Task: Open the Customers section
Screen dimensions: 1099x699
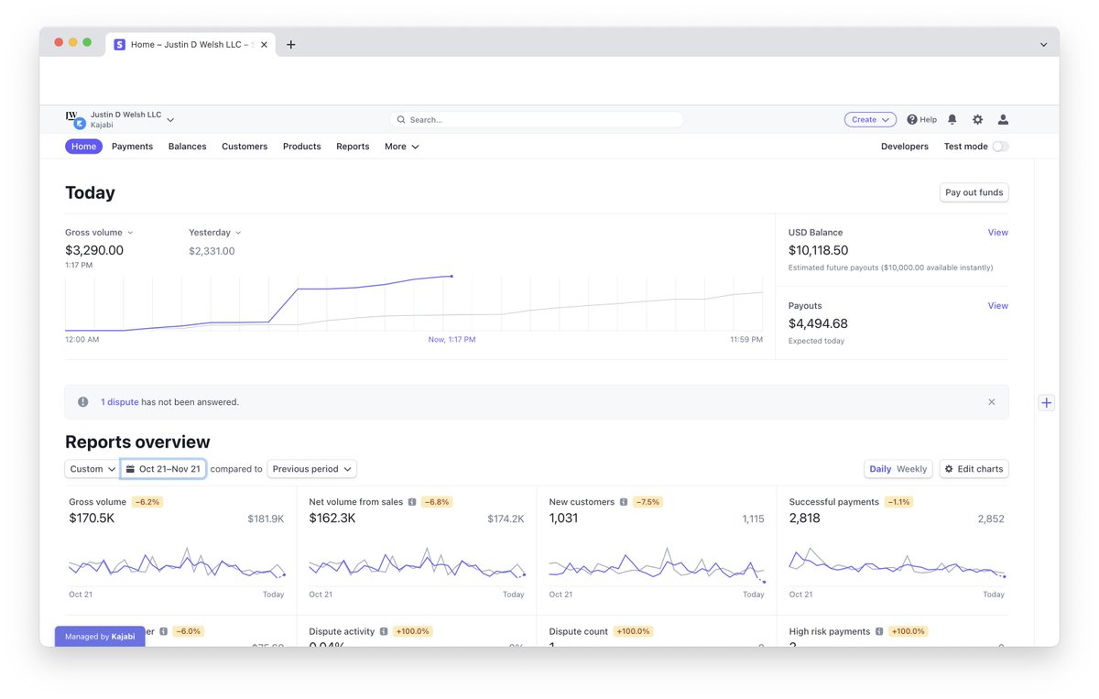Action: (244, 146)
